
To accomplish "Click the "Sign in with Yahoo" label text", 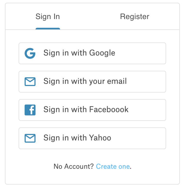I will [x=77, y=138].
